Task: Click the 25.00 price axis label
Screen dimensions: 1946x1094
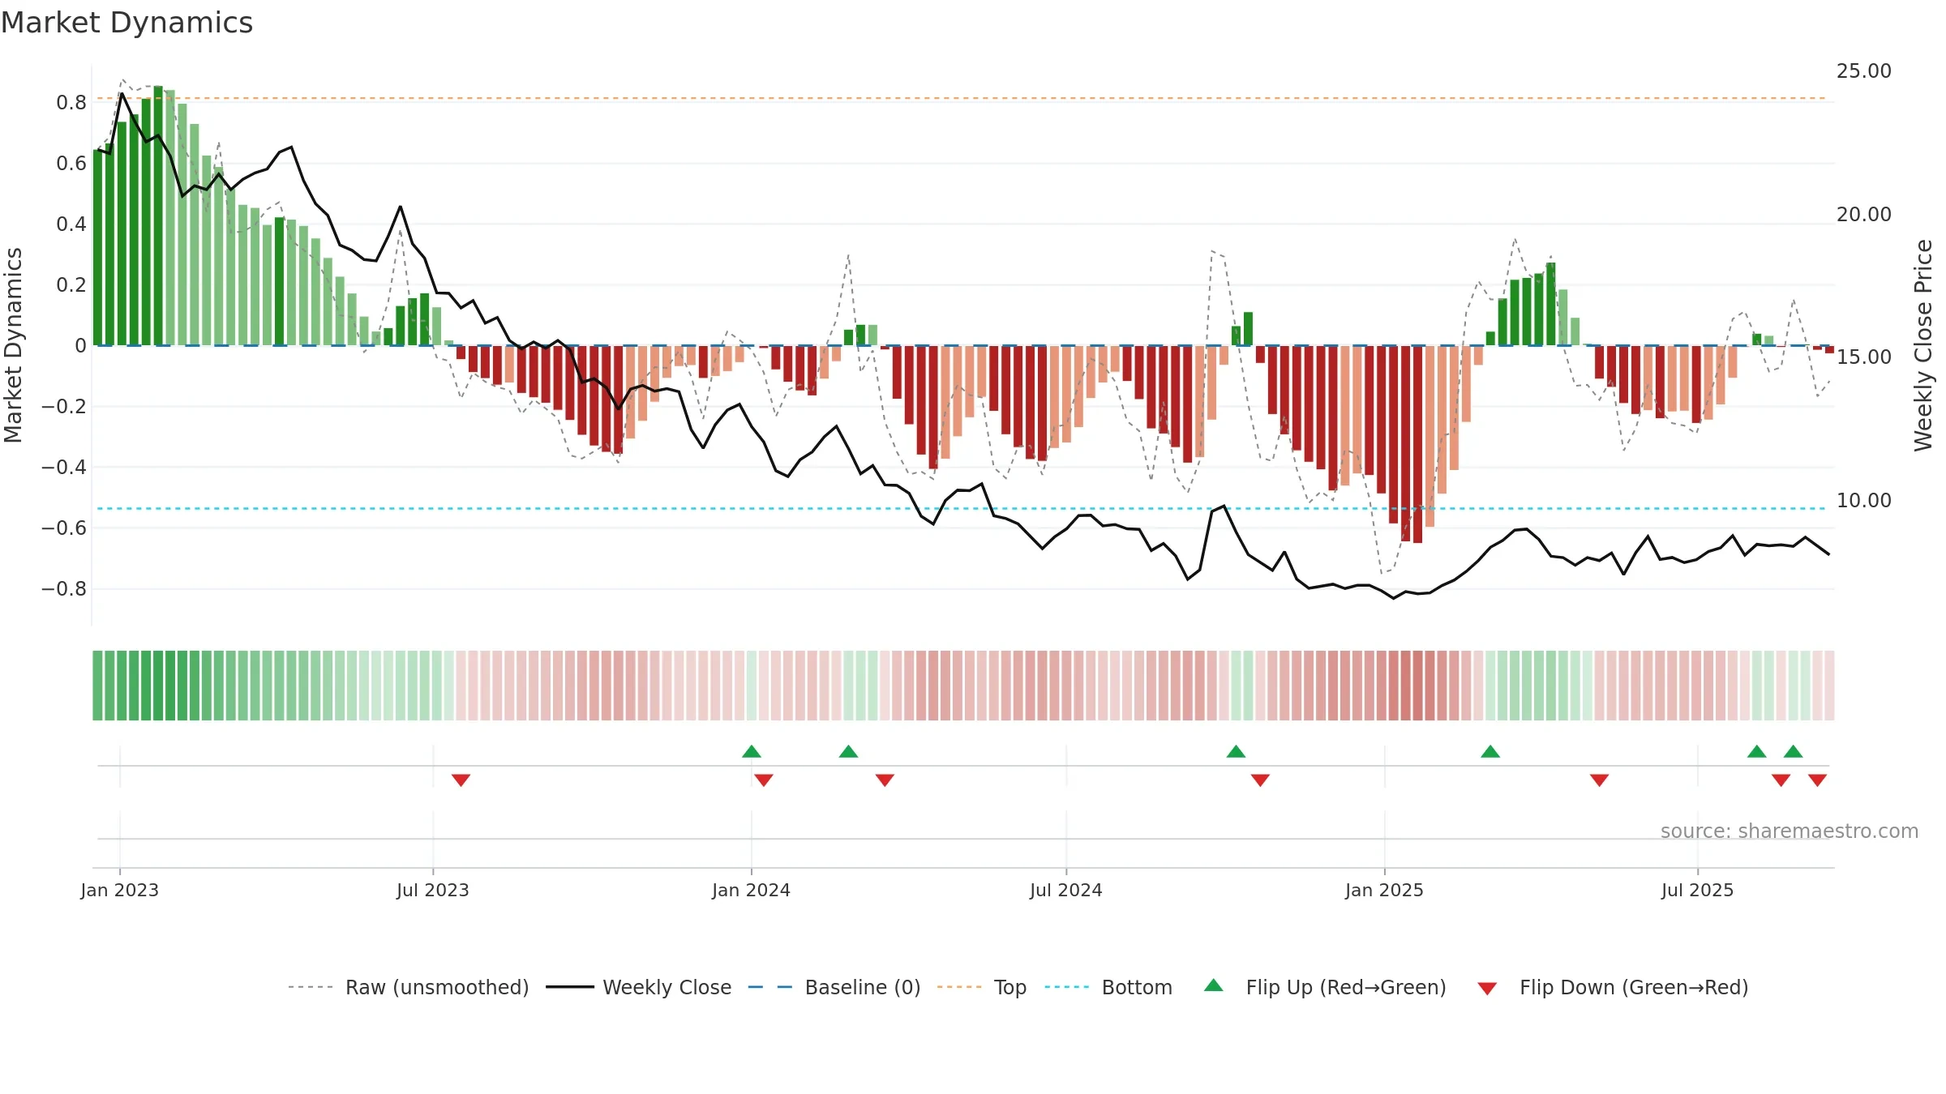Action: 1864,71
